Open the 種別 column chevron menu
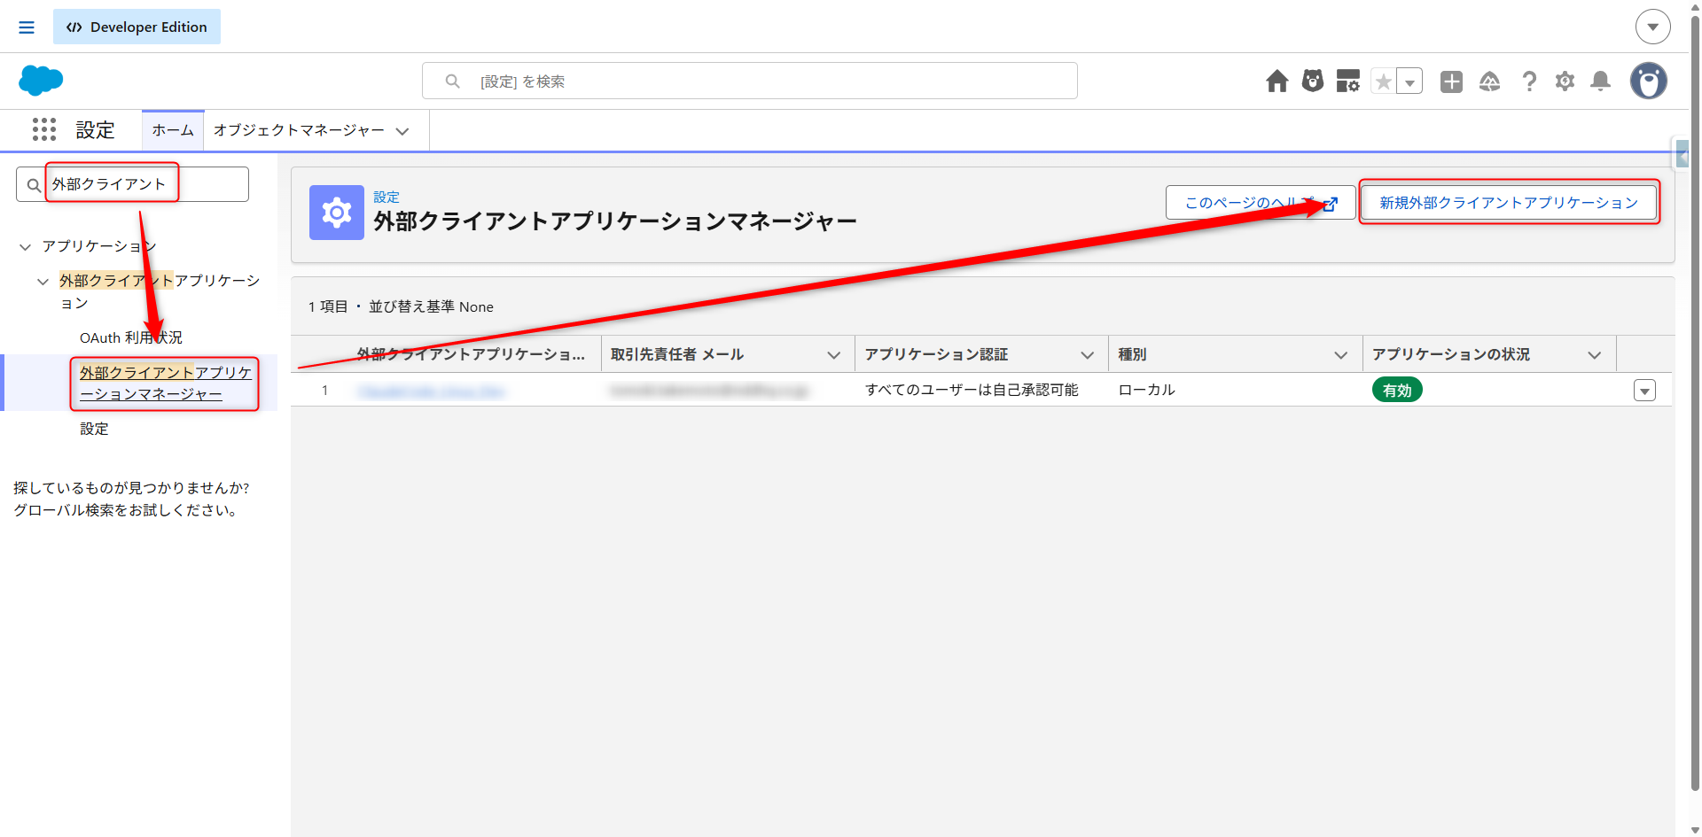 click(1340, 355)
